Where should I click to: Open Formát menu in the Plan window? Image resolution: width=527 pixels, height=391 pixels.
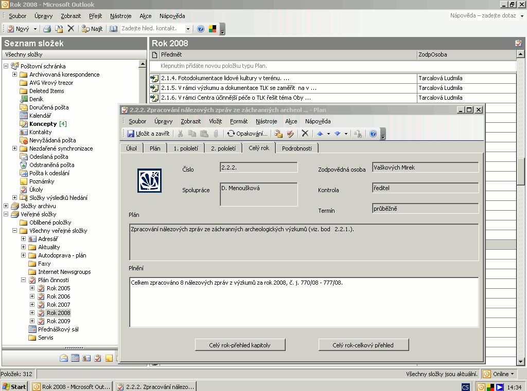[x=239, y=121]
